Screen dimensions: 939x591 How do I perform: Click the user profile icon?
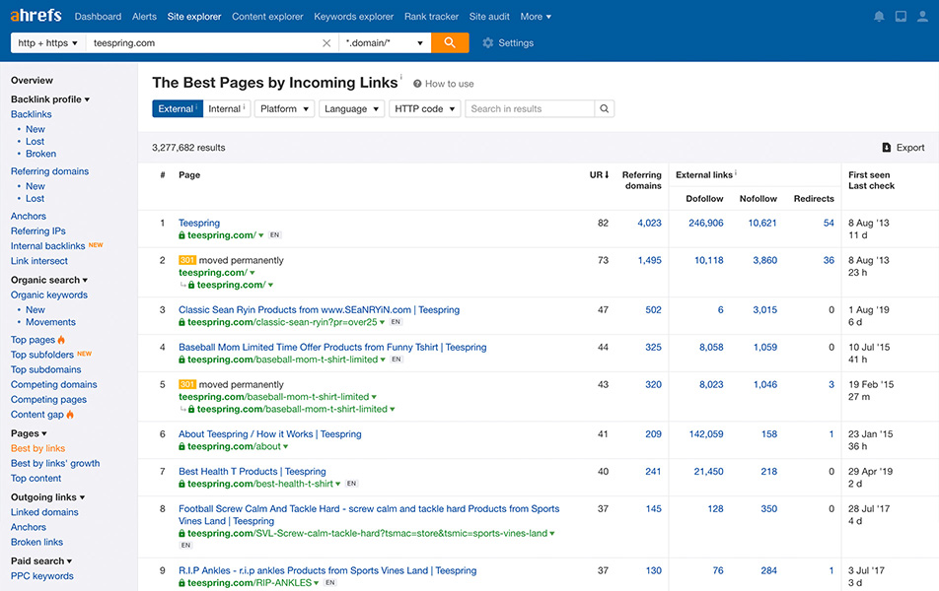pyautogui.click(x=923, y=16)
